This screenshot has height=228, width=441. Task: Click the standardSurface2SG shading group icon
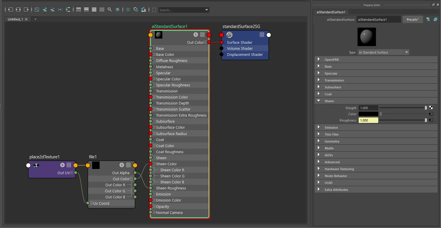229,35
